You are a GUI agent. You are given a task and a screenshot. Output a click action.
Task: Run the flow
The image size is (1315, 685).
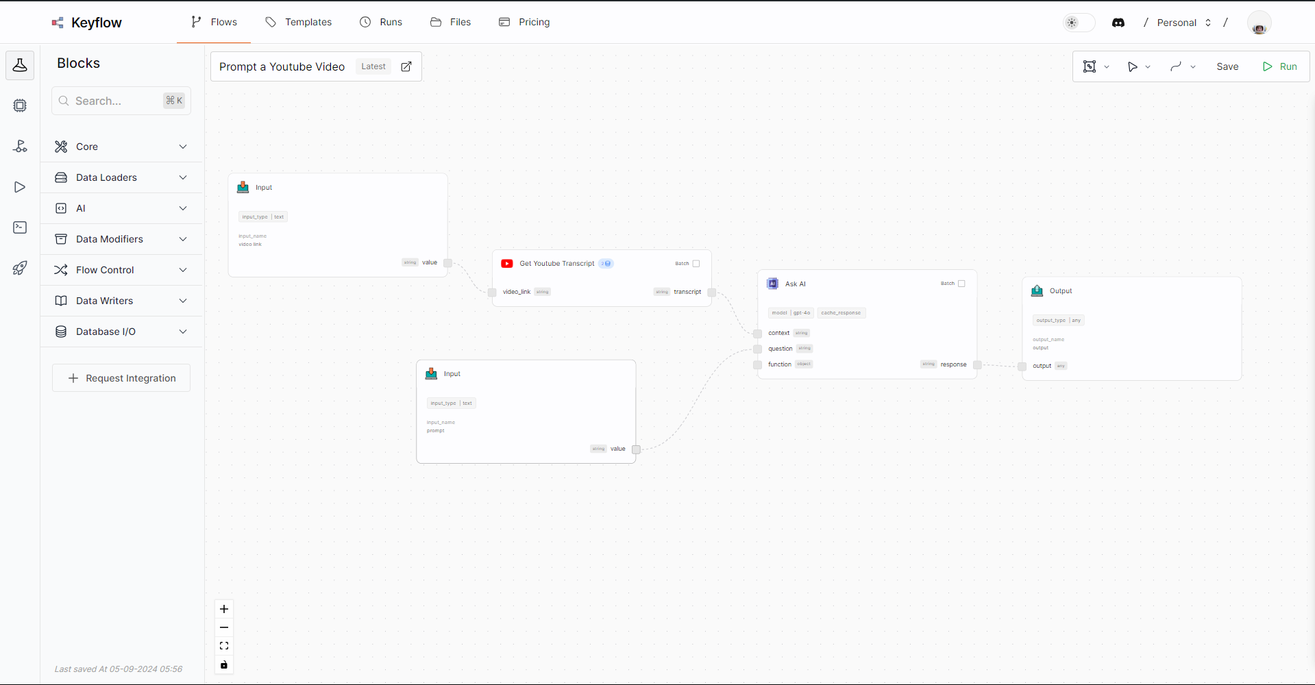[1279, 66]
